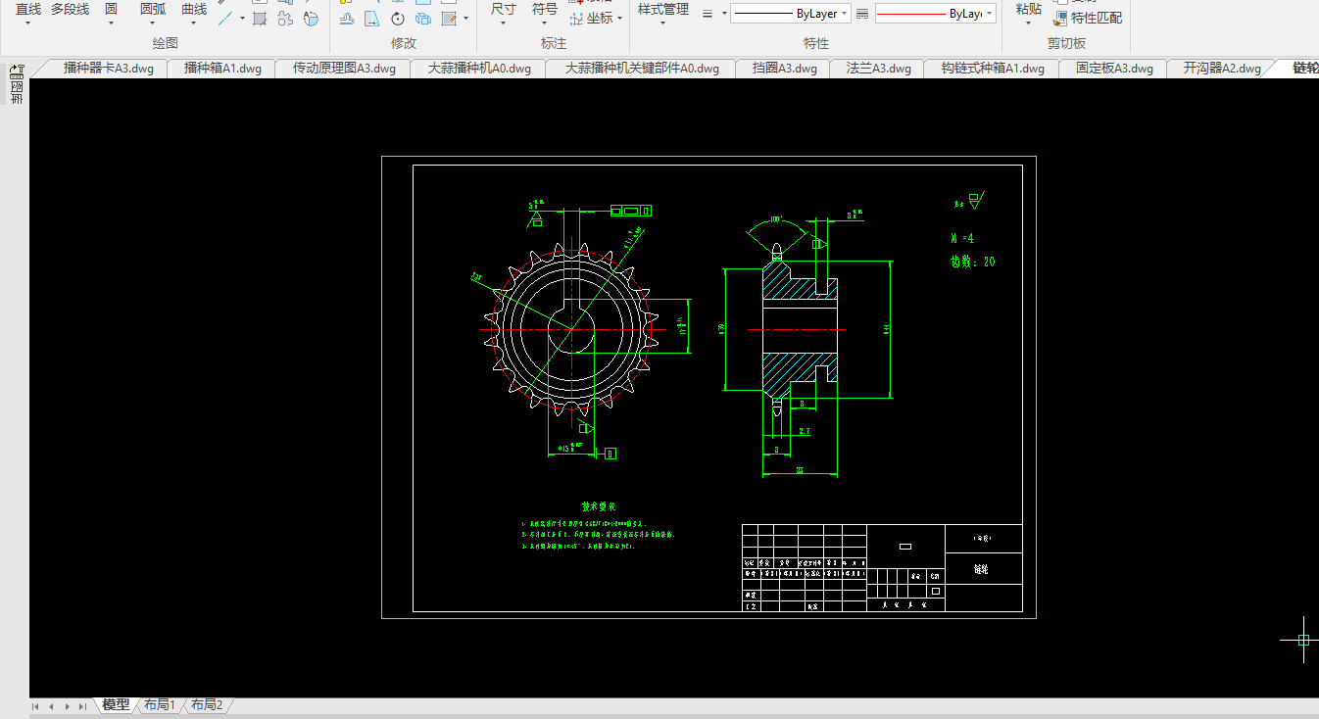
Task: Switch to the 播种器卡A3.dwg tab
Action: tap(108, 69)
